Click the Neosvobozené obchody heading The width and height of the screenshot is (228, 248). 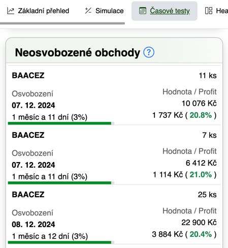(78, 52)
